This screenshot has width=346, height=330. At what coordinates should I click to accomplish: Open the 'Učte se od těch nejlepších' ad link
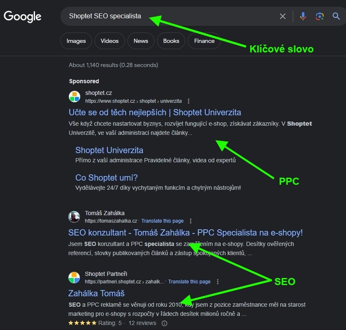click(155, 112)
